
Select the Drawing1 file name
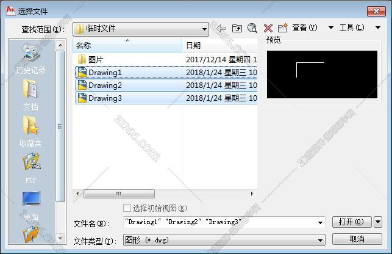click(x=105, y=73)
